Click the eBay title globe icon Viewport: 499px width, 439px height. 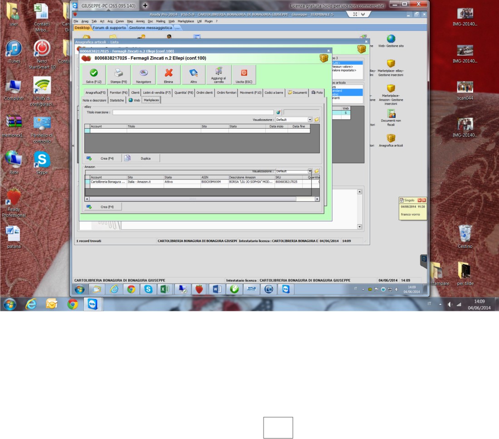279,112
